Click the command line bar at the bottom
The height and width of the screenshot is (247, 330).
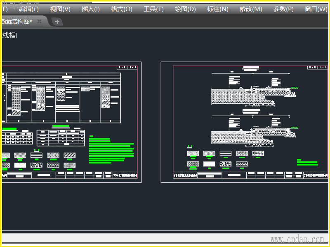[165, 238]
